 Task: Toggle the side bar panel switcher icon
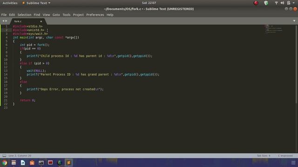coord(4,156)
